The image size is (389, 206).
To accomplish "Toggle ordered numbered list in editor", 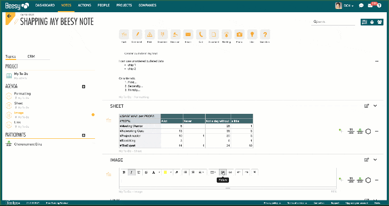I will [x=193, y=172].
